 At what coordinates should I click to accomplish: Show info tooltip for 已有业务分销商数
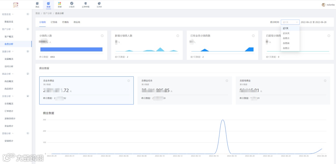click(253, 36)
